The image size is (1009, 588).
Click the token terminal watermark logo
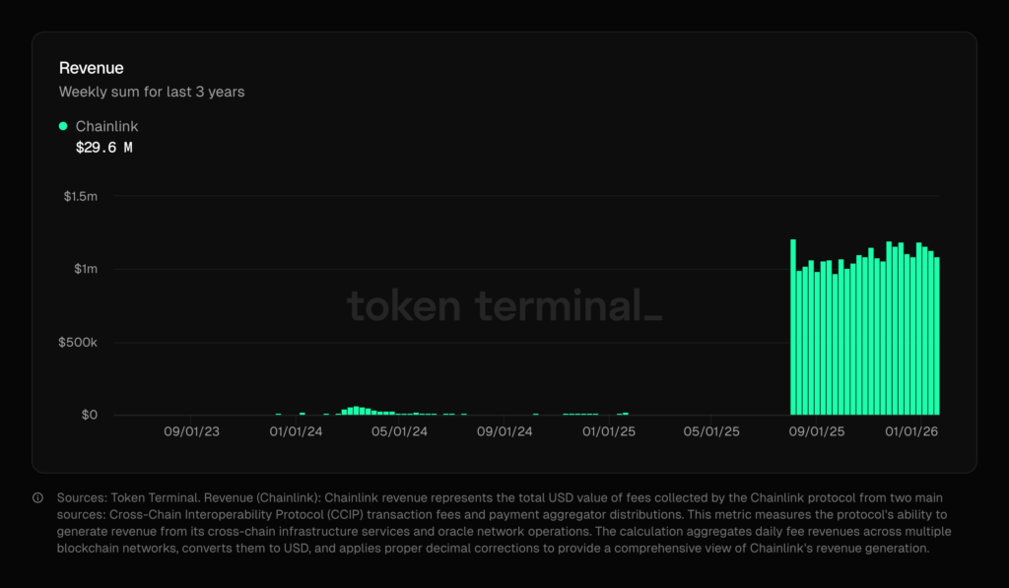504,305
